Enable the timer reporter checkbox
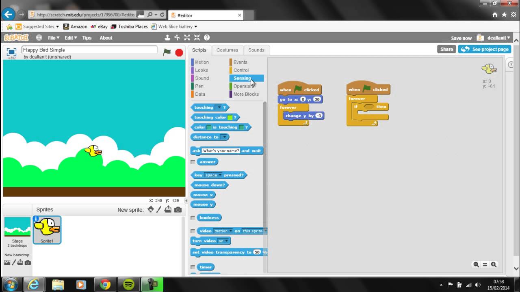This screenshot has width=520, height=292. pyautogui.click(x=193, y=267)
